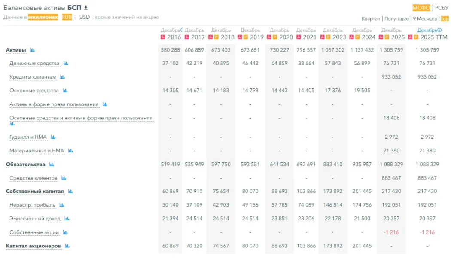Show chart for Денежные средства row
The image size is (451, 262).
coord(66,64)
